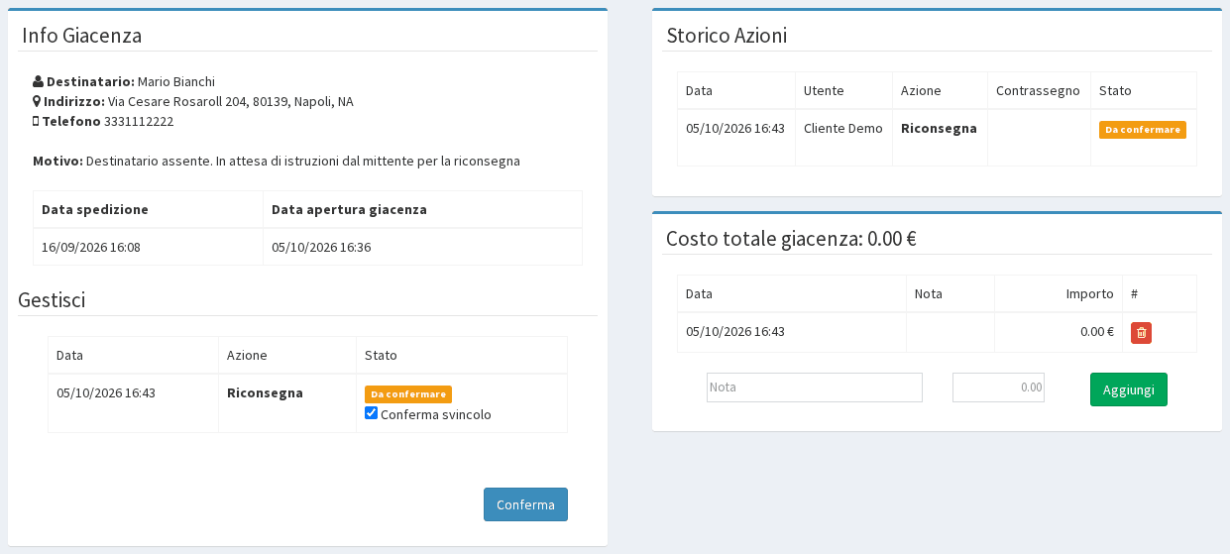Click the shipment date 16/09/2026 16:08
Image resolution: width=1230 pixels, height=554 pixels.
click(91, 247)
